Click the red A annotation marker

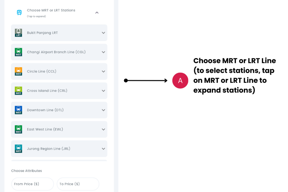coord(180,80)
